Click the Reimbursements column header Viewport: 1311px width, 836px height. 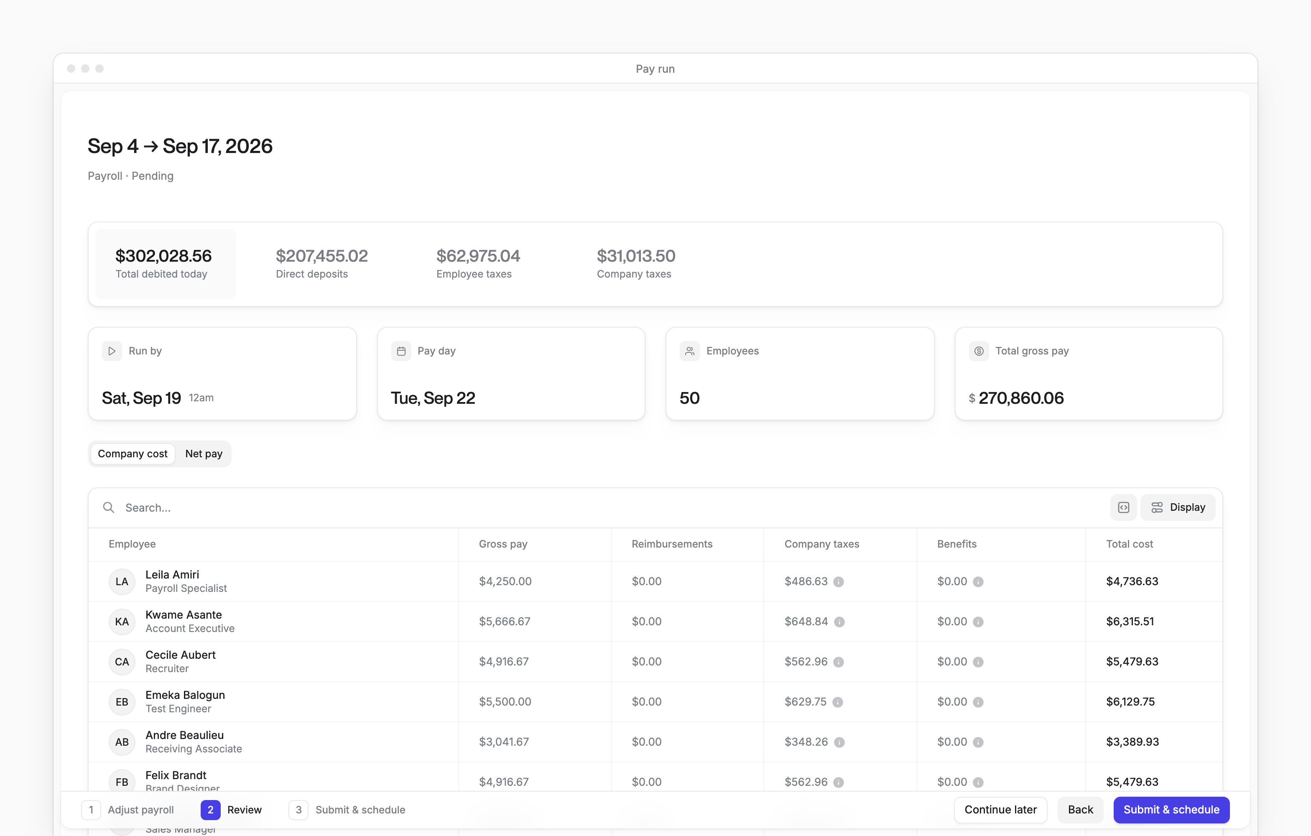click(x=672, y=544)
